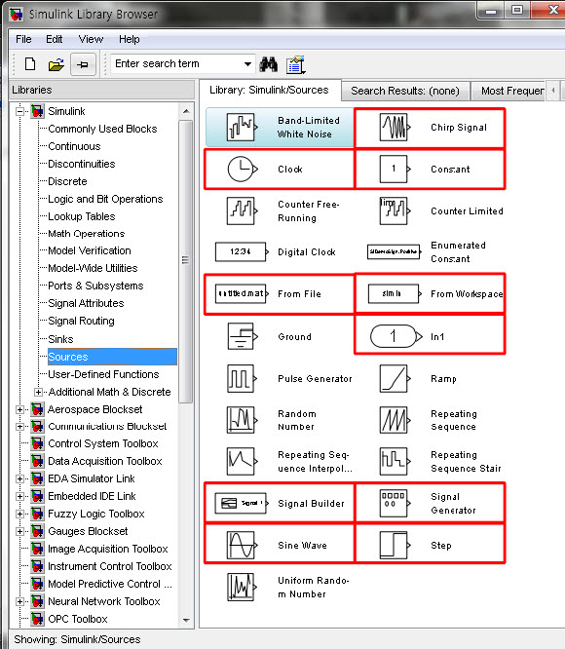This screenshot has height=649, width=565.
Task: Select the Sinks library
Action: point(60,339)
